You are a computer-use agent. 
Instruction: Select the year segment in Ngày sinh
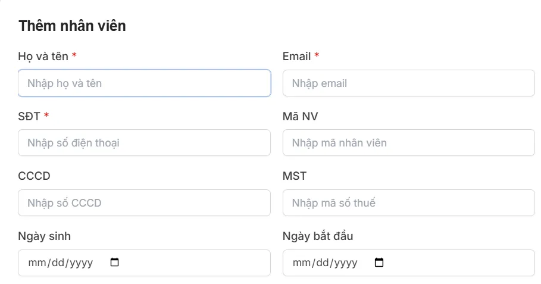(81, 263)
